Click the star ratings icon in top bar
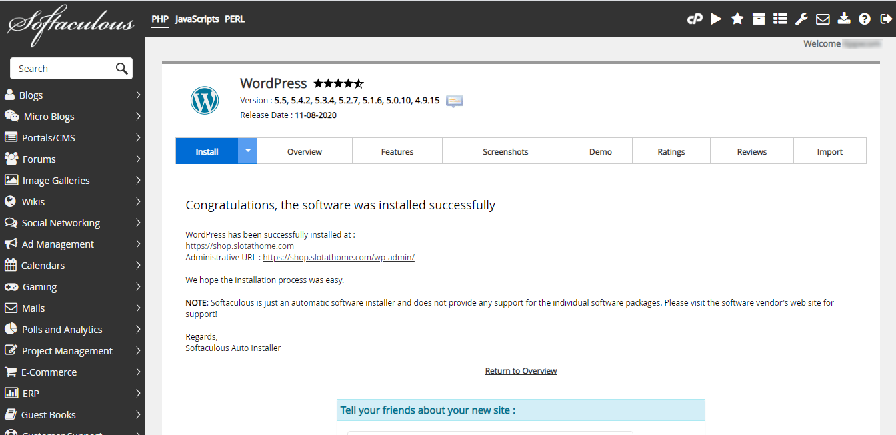 point(737,19)
